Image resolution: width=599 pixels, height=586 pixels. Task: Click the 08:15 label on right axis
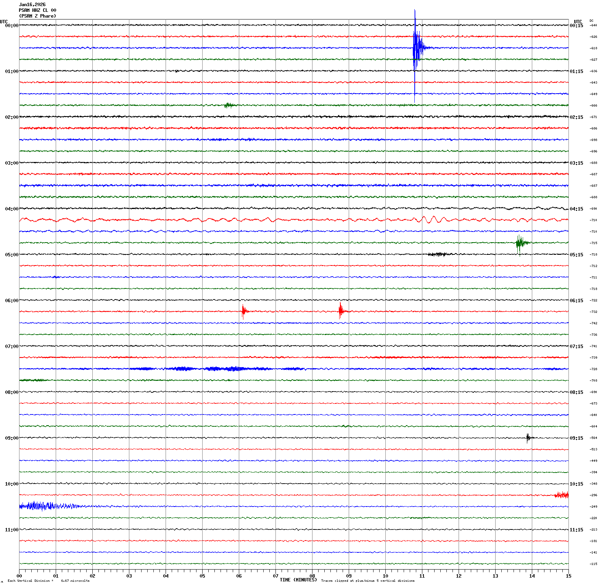(x=576, y=392)
